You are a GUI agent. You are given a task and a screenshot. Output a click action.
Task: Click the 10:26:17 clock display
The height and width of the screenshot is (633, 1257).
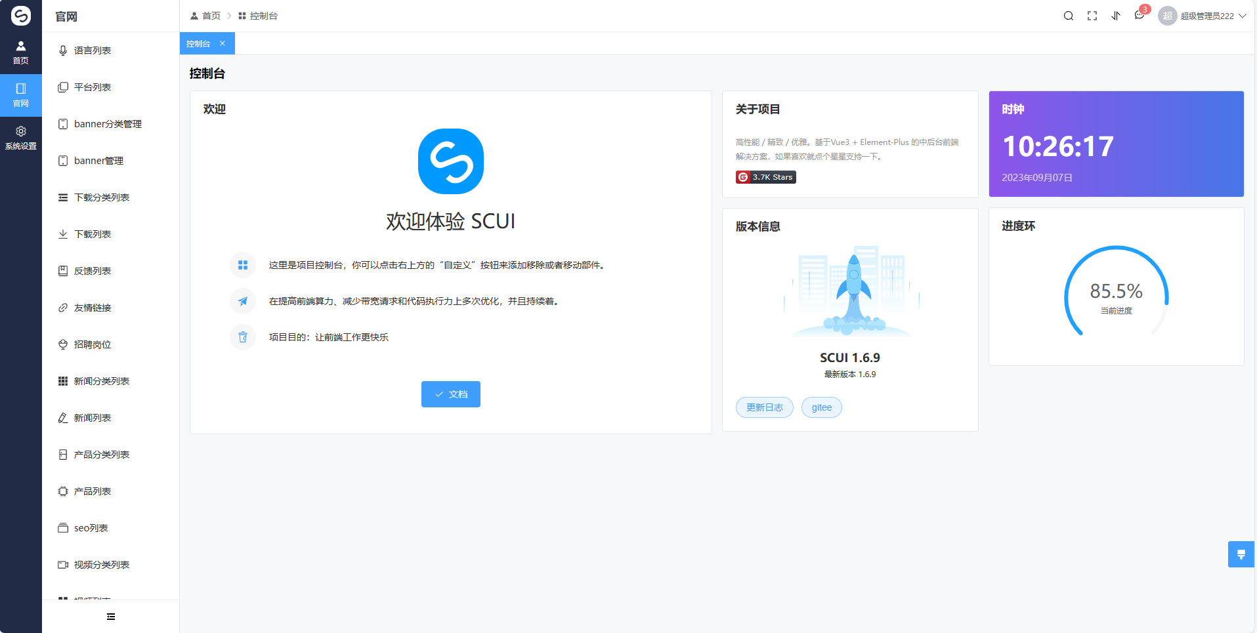point(1058,146)
